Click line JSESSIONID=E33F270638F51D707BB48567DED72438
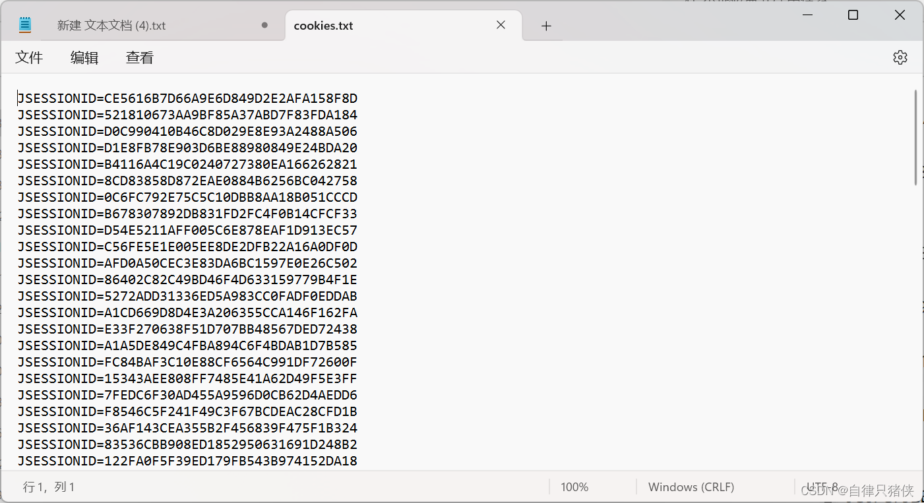 pyautogui.click(x=187, y=330)
